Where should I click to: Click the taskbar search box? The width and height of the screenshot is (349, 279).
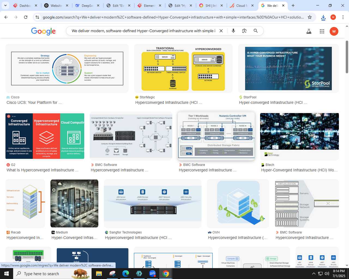pos(52,274)
